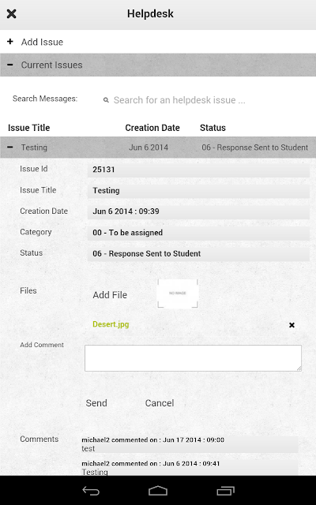Open the Android recent apps icon
Screen dimensions: 316x505
[x=225, y=491]
